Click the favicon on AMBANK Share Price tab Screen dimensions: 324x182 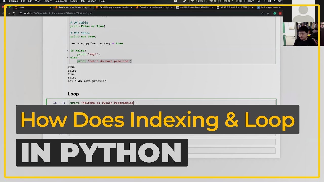[x=178, y=7]
